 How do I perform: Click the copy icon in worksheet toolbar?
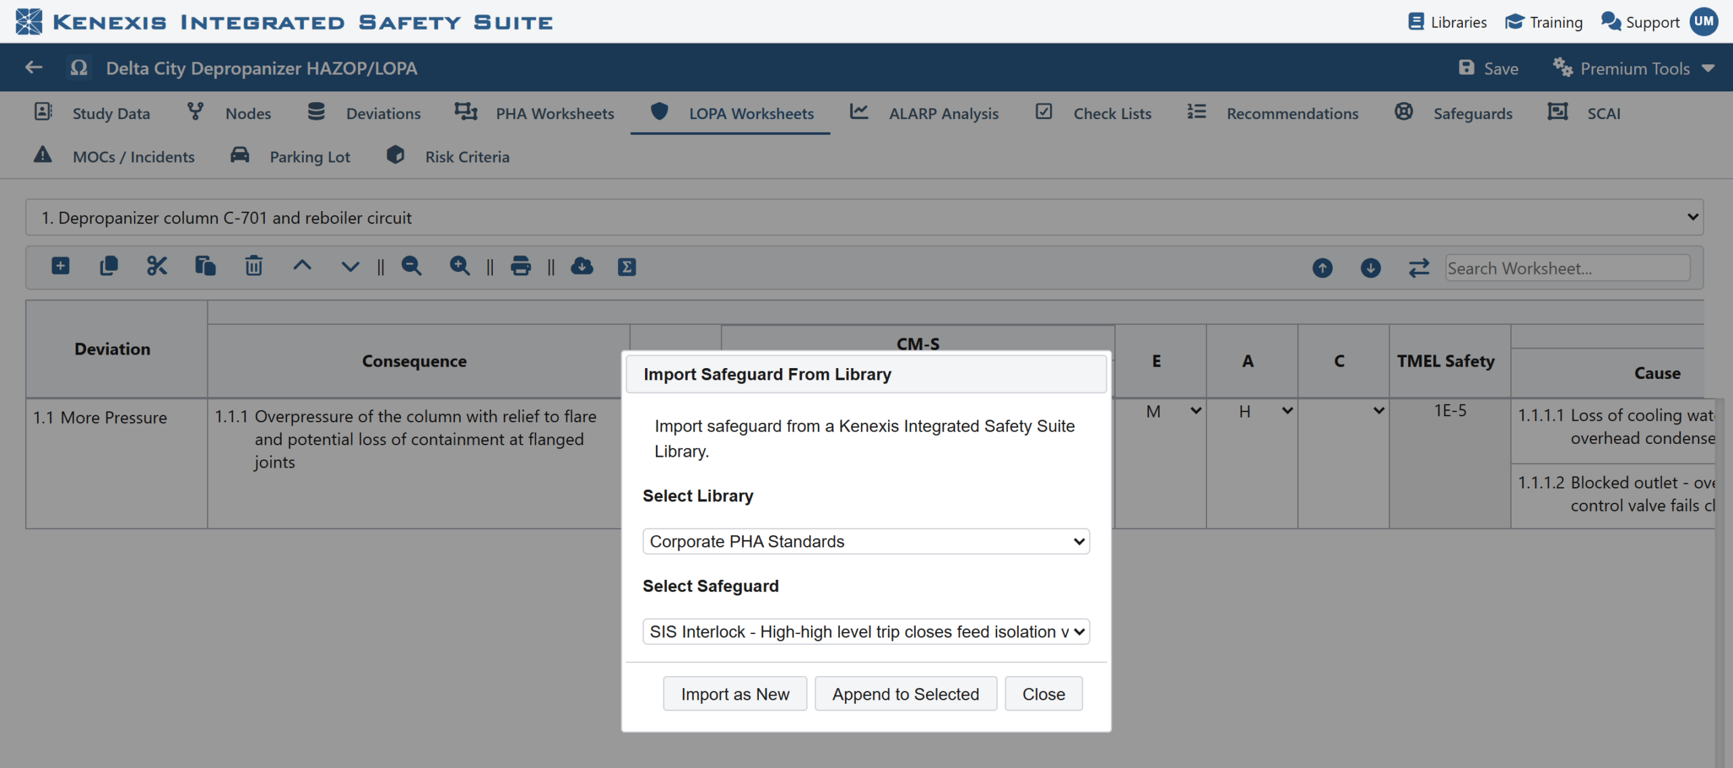click(x=109, y=266)
